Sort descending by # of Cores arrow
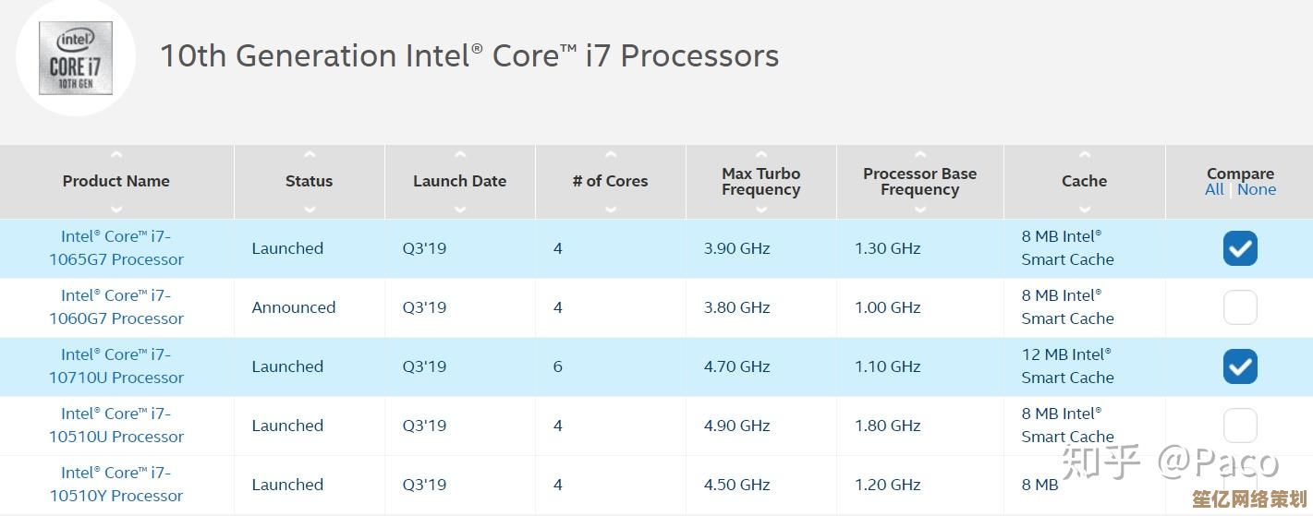This screenshot has width=1313, height=516. tap(611, 209)
